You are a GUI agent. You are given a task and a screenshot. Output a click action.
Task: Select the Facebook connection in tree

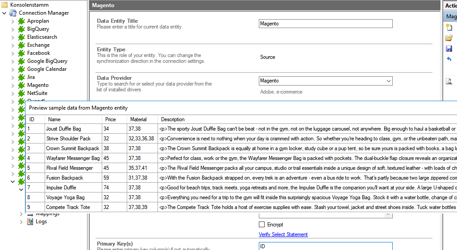tap(38, 53)
